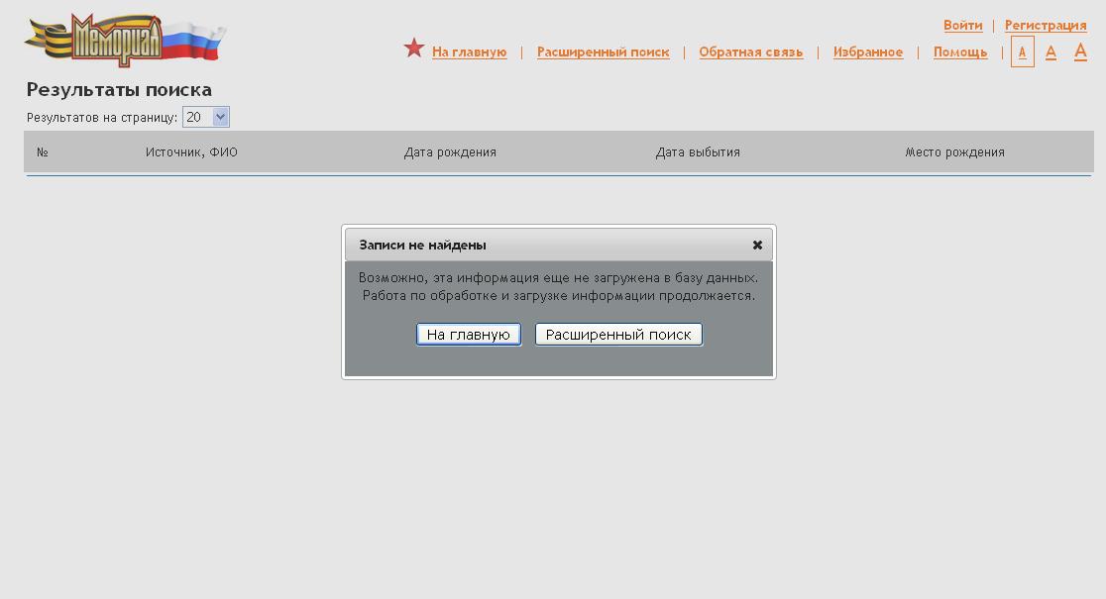Click the Регистрация link

(1045, 26)
